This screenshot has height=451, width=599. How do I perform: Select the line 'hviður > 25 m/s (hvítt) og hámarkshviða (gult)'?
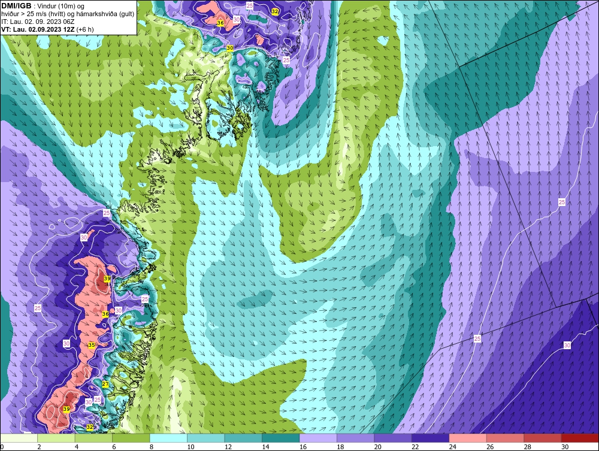(x=68, y=14)
